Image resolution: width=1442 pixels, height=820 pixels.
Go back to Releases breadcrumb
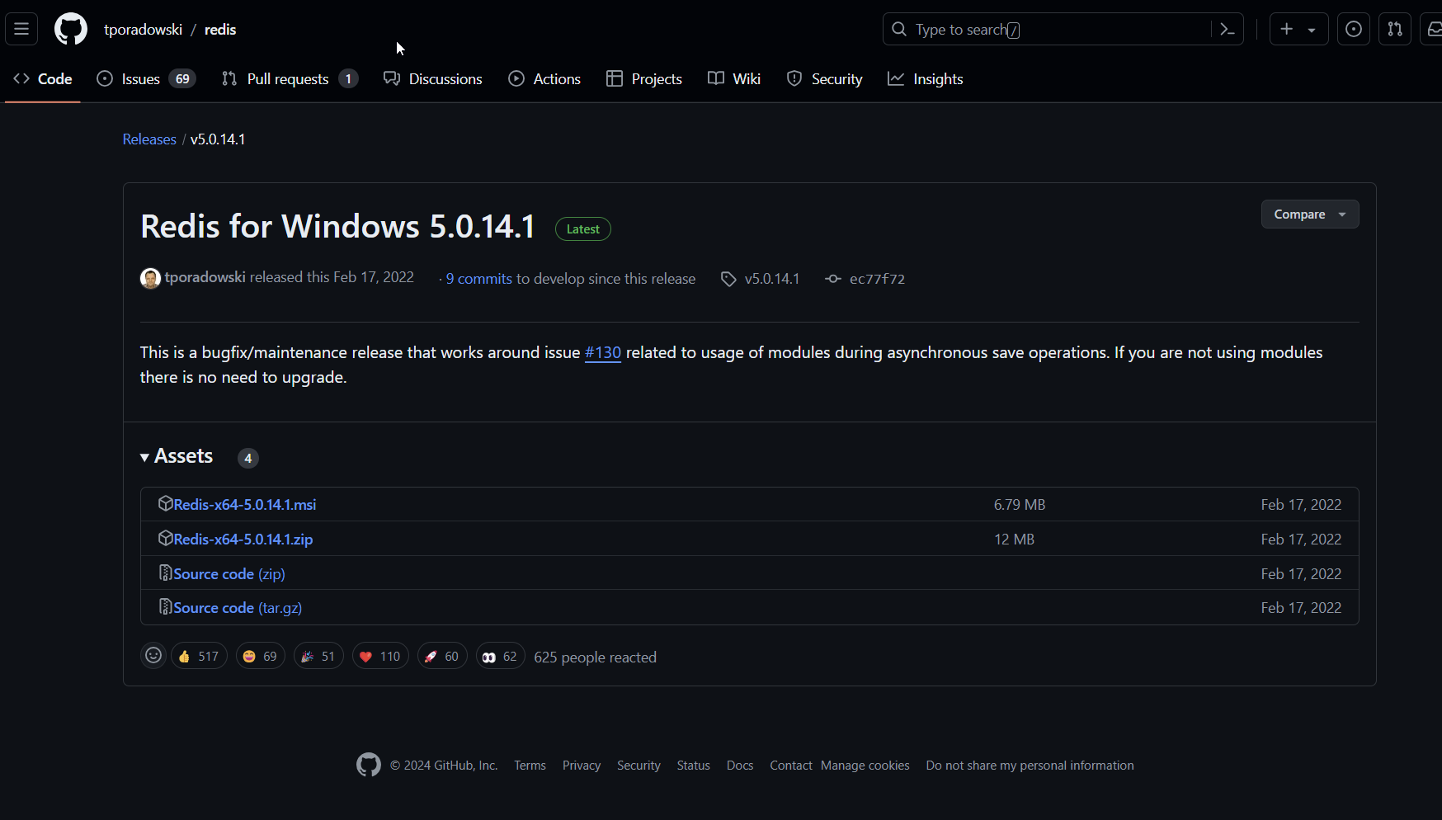coord(149,139)
